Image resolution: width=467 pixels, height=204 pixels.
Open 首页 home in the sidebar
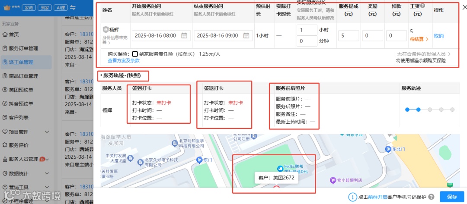[x=11, y=35]
